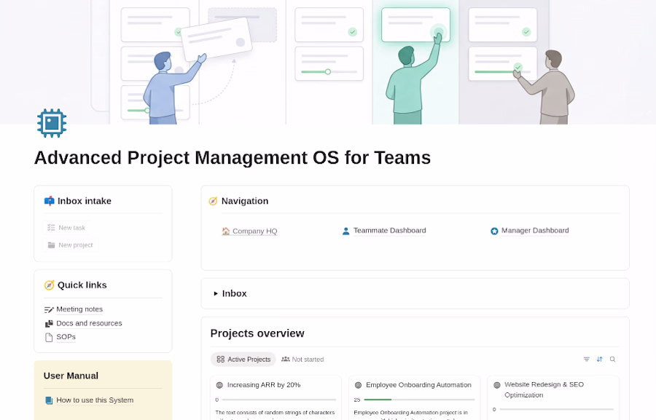Switch to the Active Projects tab
Screen dimensions: 656x420
243,360
